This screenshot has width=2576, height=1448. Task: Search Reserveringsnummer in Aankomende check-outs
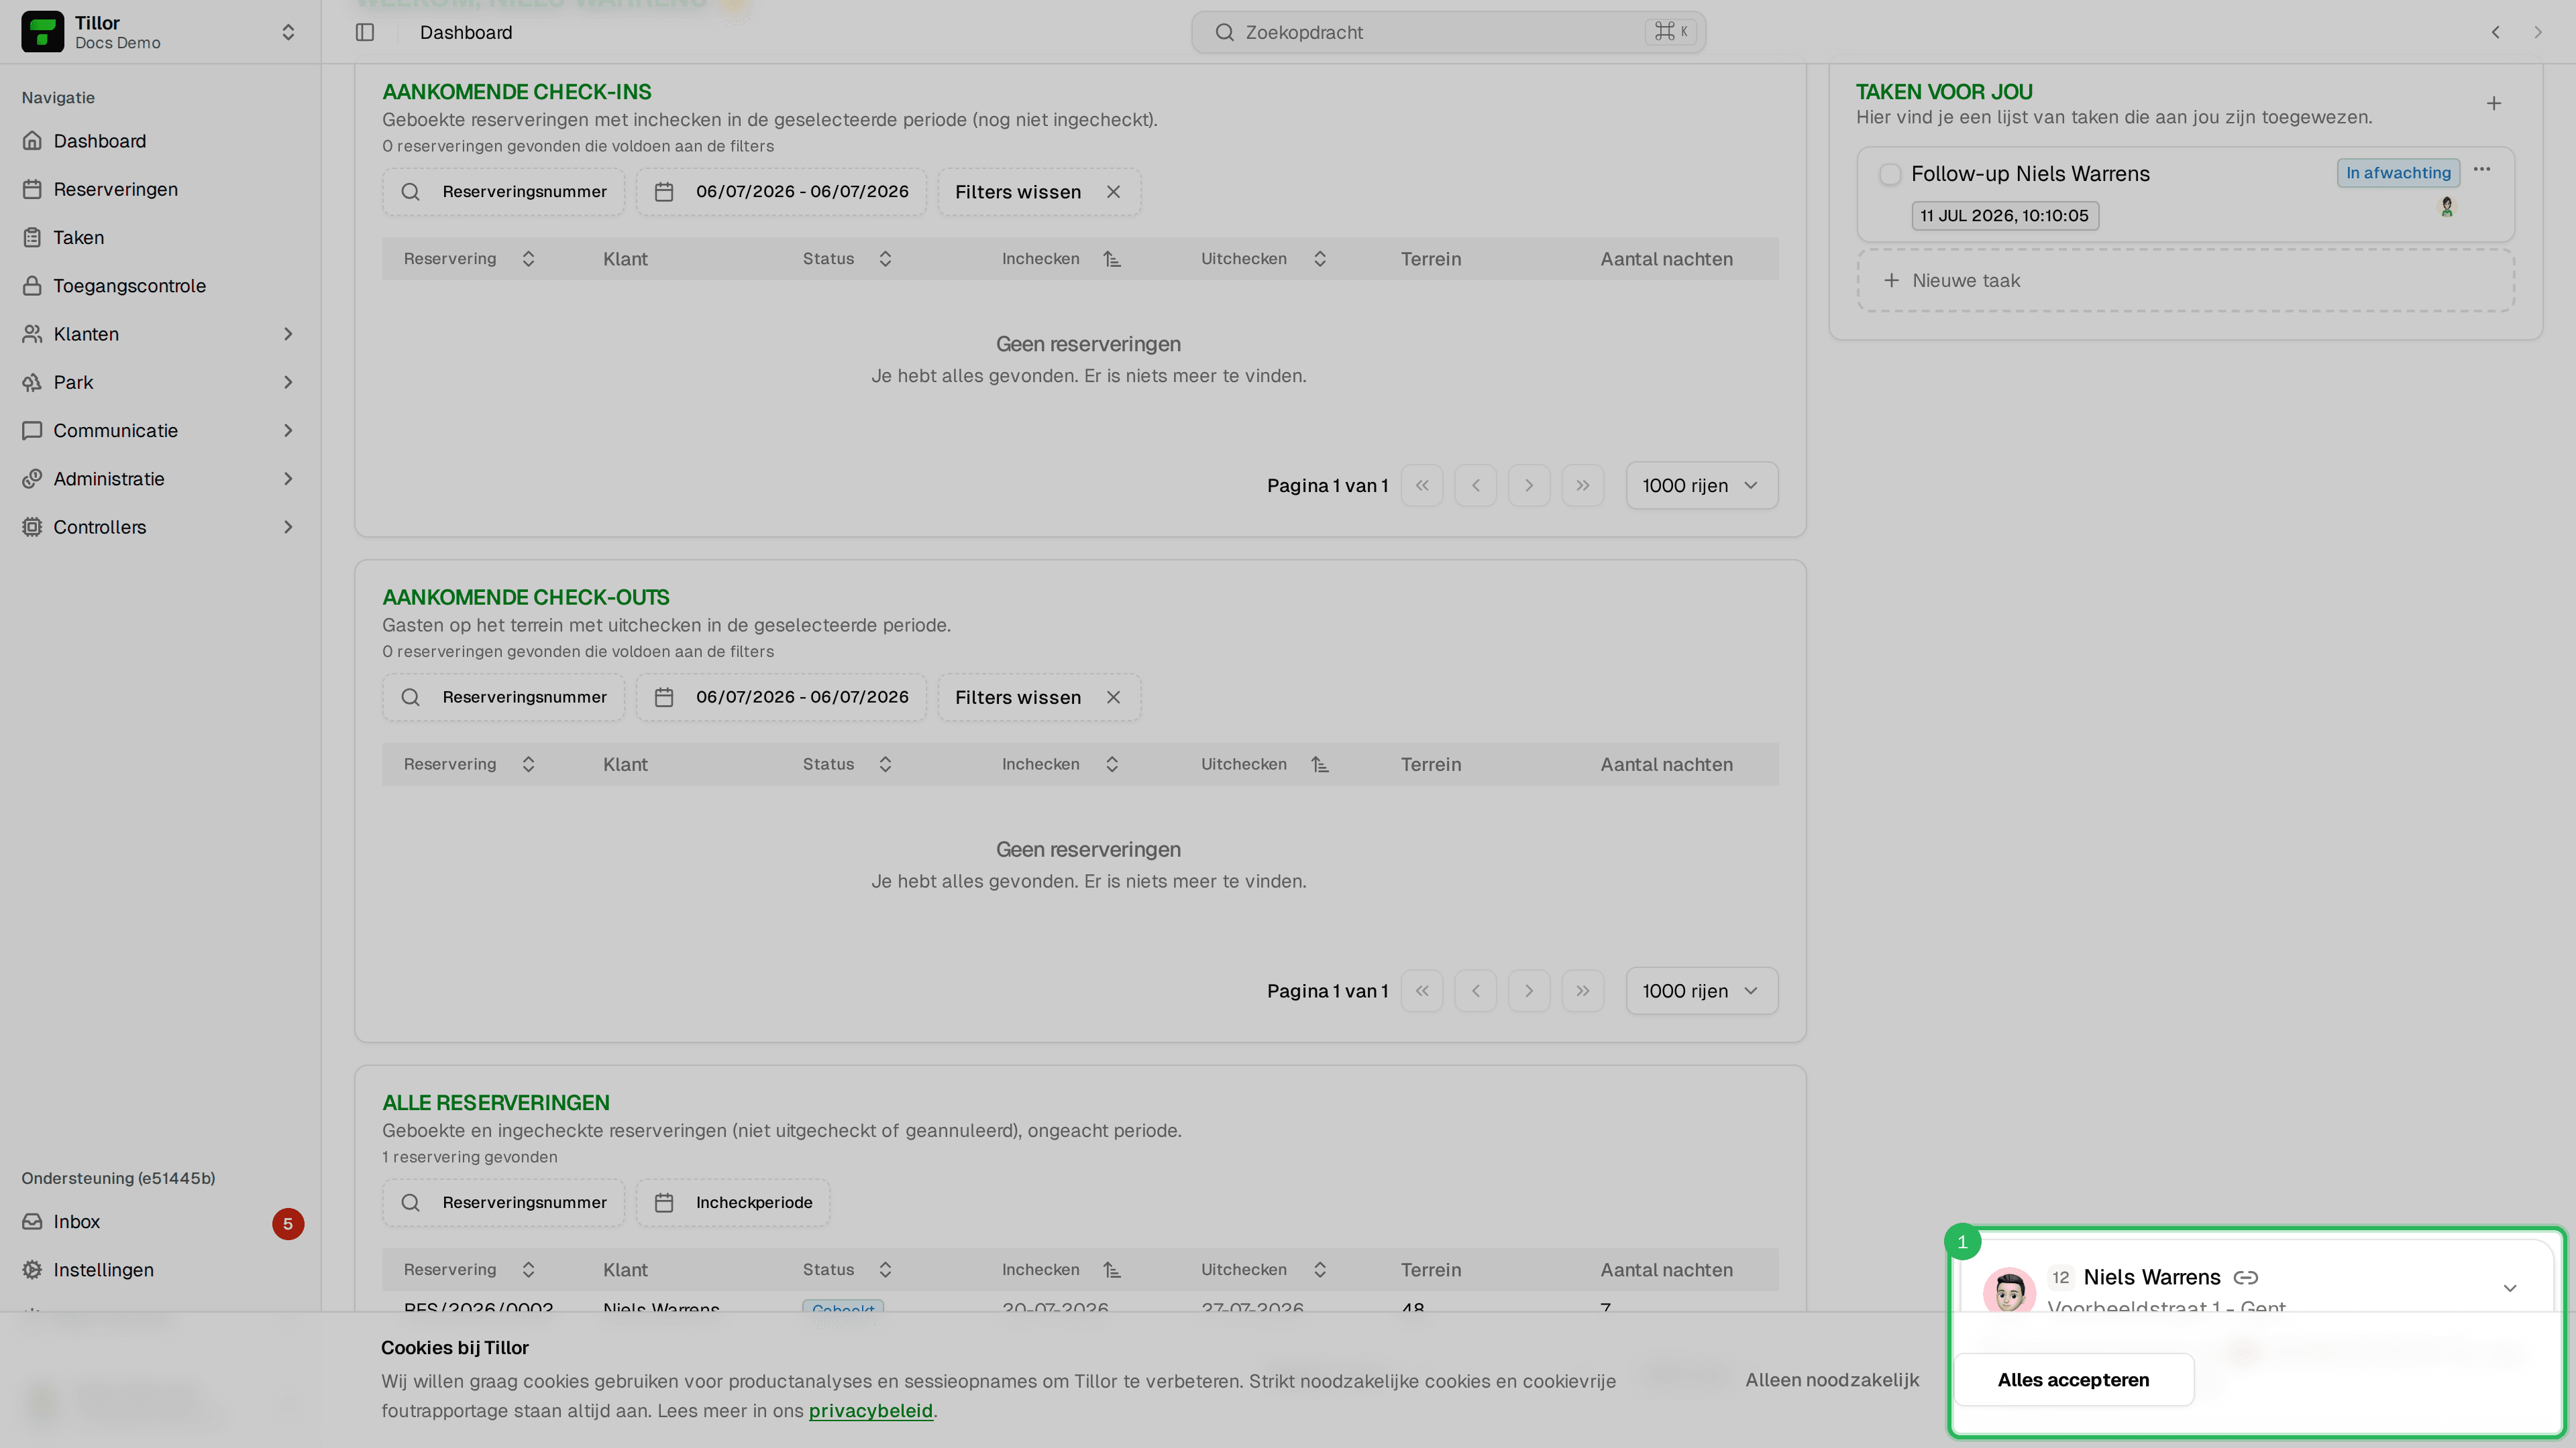(503, 697)
